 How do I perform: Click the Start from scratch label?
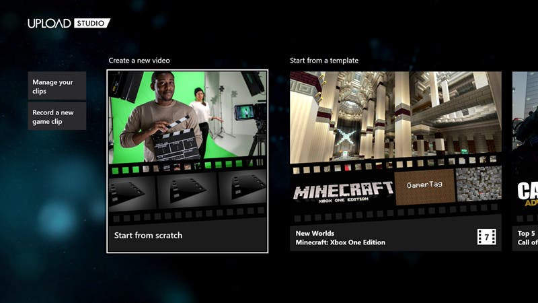148,235
